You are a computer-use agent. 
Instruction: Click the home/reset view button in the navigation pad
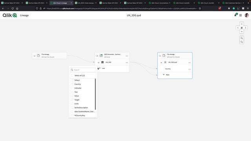pyautogui.click(x=242, y=28)
